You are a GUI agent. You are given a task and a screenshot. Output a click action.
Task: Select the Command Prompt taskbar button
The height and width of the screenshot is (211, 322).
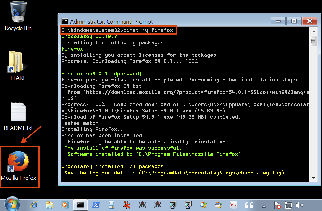tap(81, 204)
